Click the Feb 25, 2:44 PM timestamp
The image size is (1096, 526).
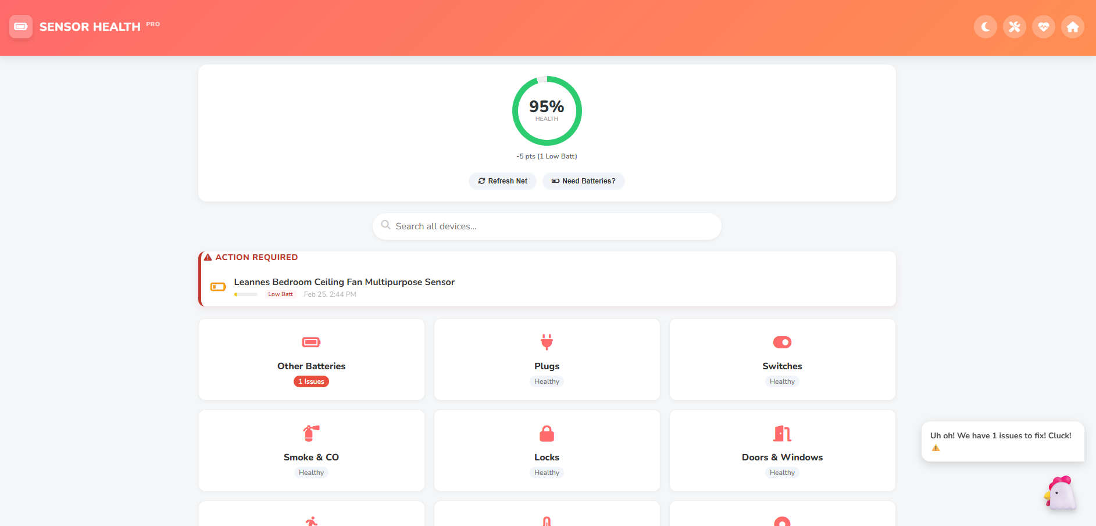click(x=330, y=294)
